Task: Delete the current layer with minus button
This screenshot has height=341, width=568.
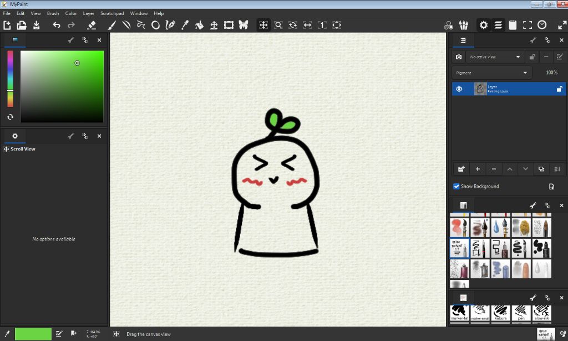Action: [494, 169]
